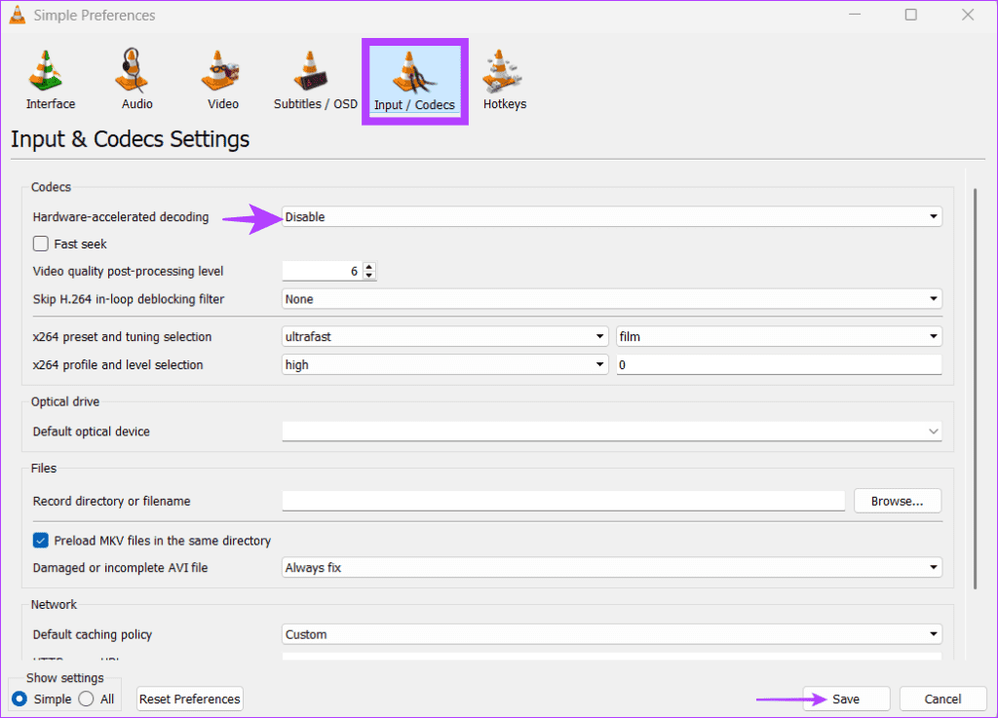
Task: Close the Simple Preferences window
Action: (968, 15)
